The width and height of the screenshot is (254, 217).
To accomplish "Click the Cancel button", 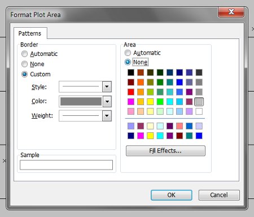I will pos(219,195).
